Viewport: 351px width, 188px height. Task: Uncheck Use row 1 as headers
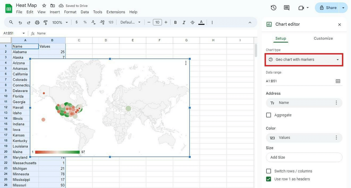[x=269, y=179]
